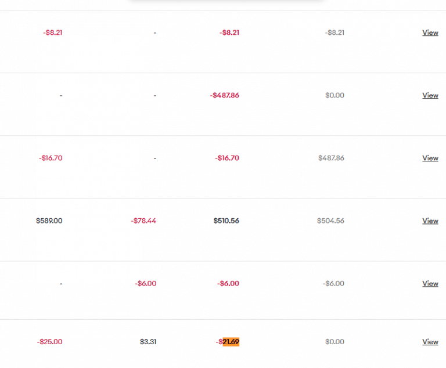Viewport: 446px width, 368px height.
Task: Select the gray $504.56 value
Action: (330, 221)
